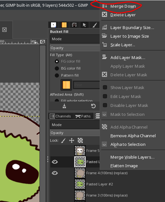Image resolution: width=165 pixels, height=202 pixels.
Task: Select FG color fill radio button
Action: [x=57, y=61]
